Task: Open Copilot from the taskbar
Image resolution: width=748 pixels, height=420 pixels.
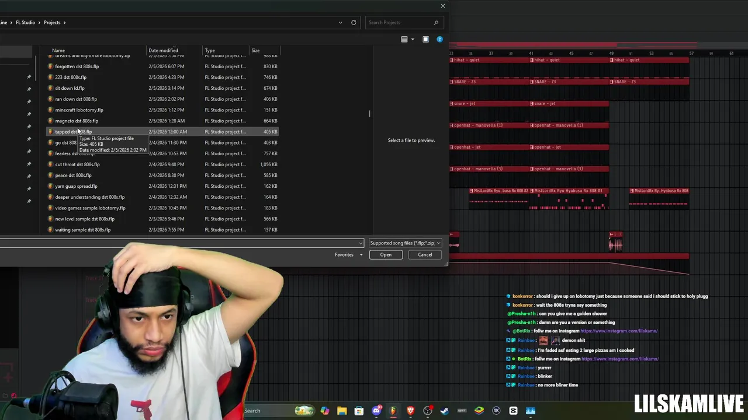Action: [325, 411]
